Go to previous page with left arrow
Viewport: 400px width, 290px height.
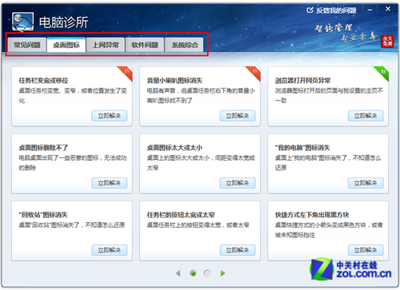pos(178,273)
